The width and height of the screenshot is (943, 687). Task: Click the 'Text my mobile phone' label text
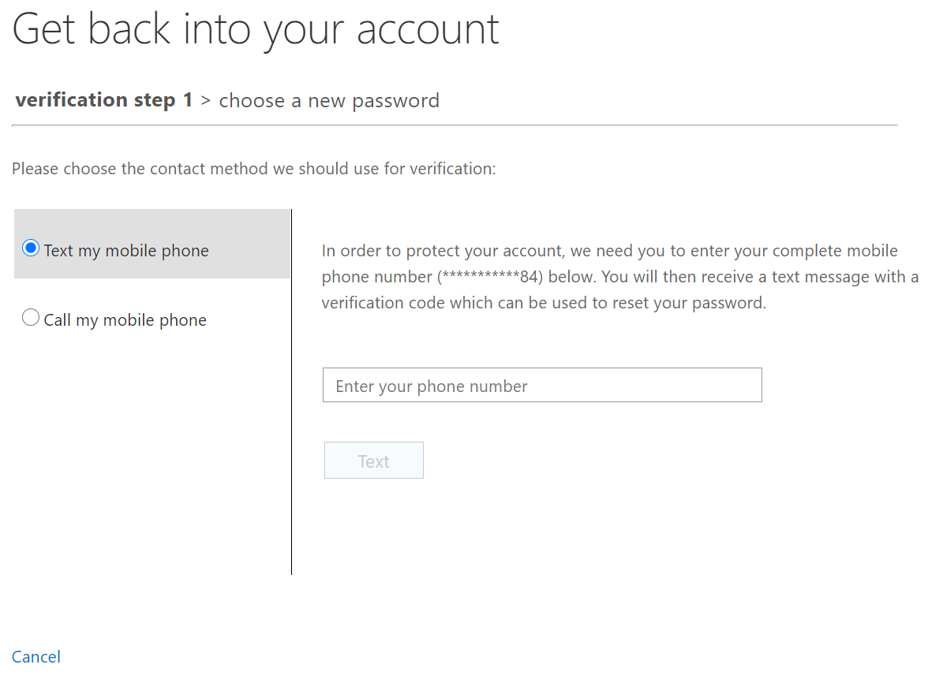click(x=126, y=251)
